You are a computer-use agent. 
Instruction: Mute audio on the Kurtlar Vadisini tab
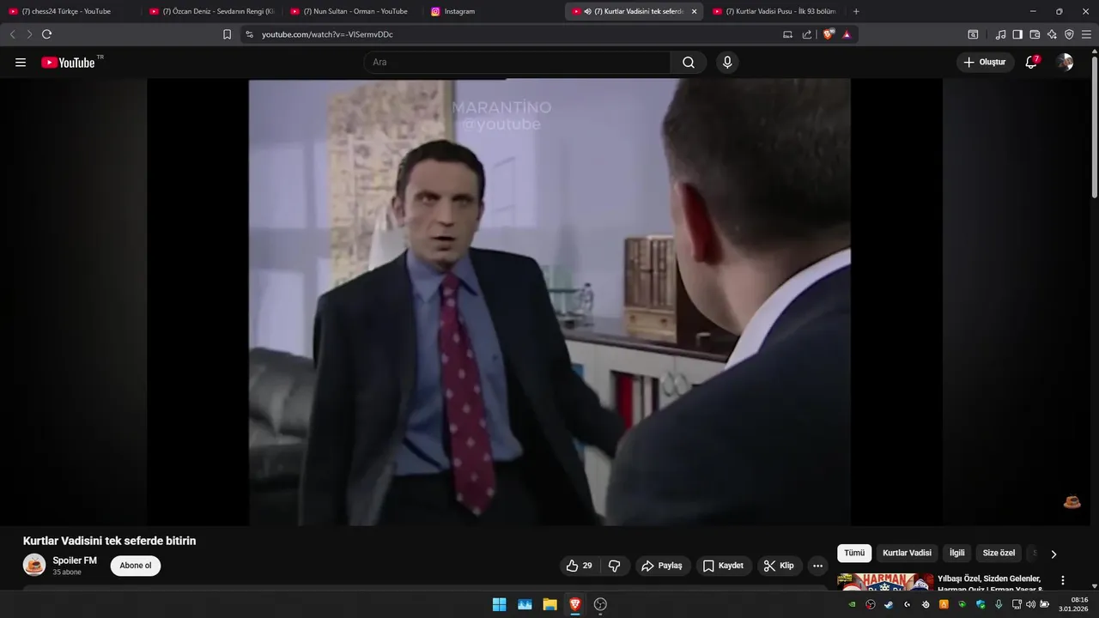click(x=587, y=11)
